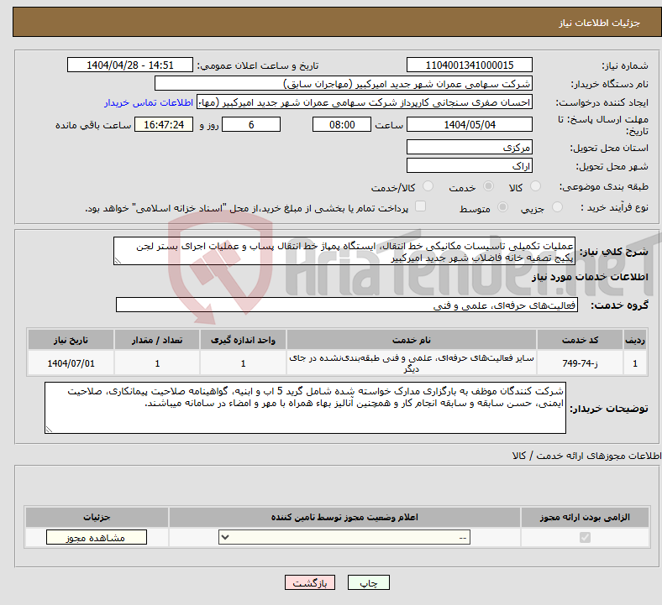Click the الزامی بودن ارائه مجوز column header

tap(585, 517)
